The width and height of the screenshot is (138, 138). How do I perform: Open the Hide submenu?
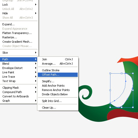pyautogui.click(x=19, y=13)
